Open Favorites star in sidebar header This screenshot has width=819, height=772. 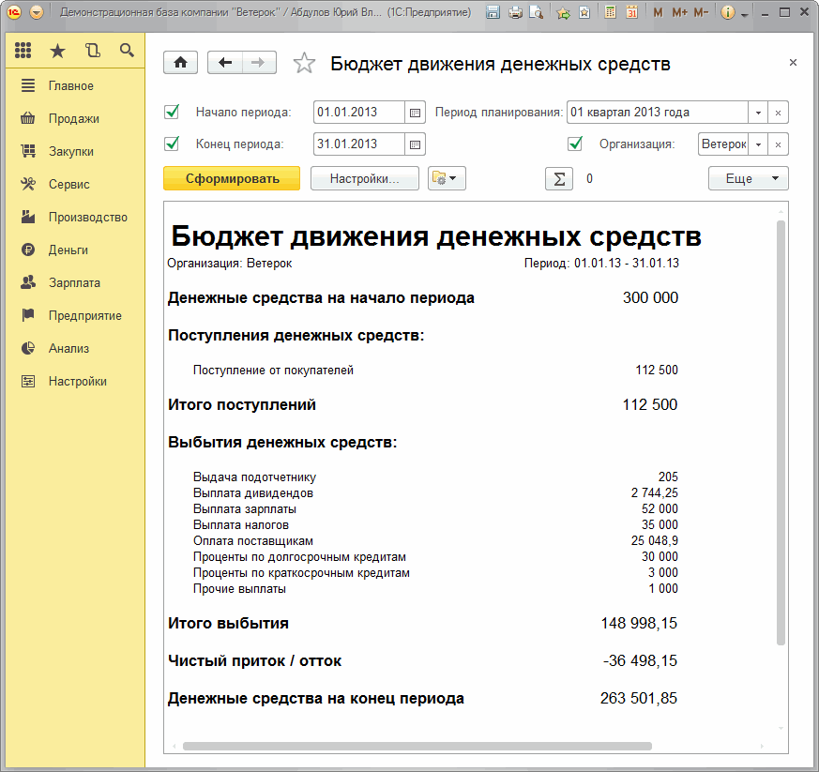[57, 51]
